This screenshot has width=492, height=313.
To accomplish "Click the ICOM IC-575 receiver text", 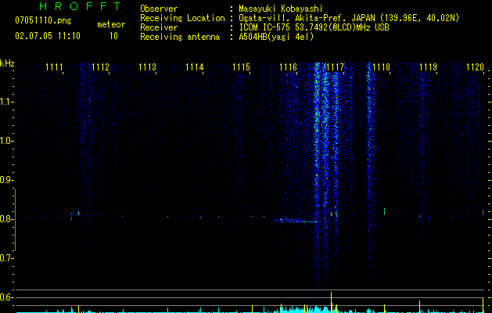I will pyautogui.click(x=314, y=27).
